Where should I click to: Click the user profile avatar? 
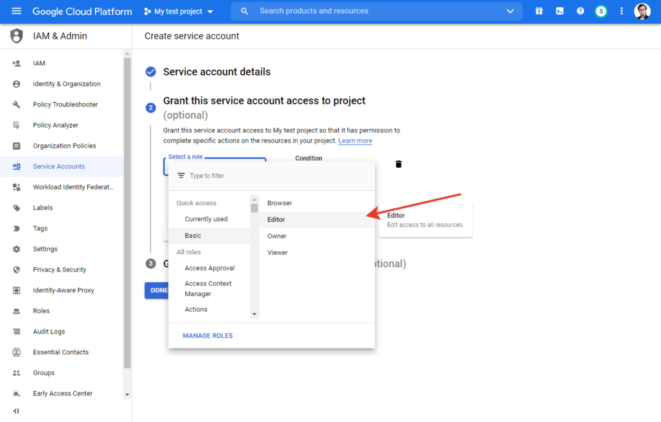(x=642, y=11)
